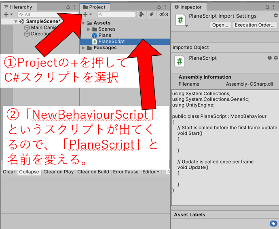Click Search by Type icon in Project
The height and width of the screenshot is (229, 279).
[x=142, y=15]
